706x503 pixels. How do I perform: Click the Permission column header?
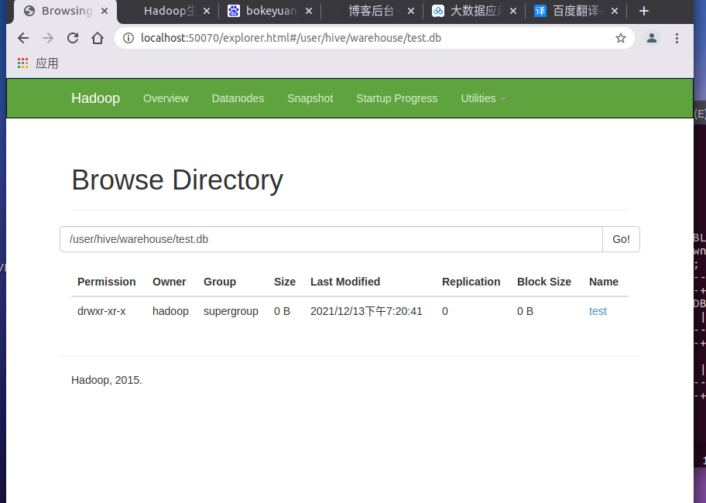click(106, 282)
